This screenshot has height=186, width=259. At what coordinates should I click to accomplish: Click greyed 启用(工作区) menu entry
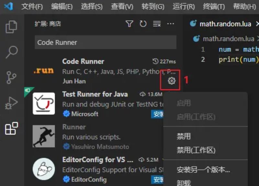(x=206, y=117)
